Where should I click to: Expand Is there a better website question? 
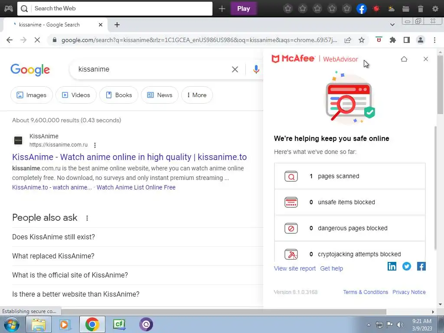[x=137, y=294]
